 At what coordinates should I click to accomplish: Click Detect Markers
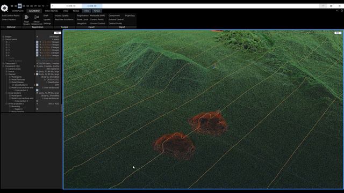9,19
